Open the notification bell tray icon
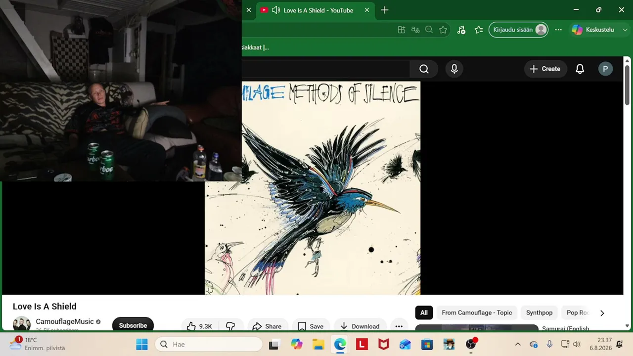 tap(619, 344)
